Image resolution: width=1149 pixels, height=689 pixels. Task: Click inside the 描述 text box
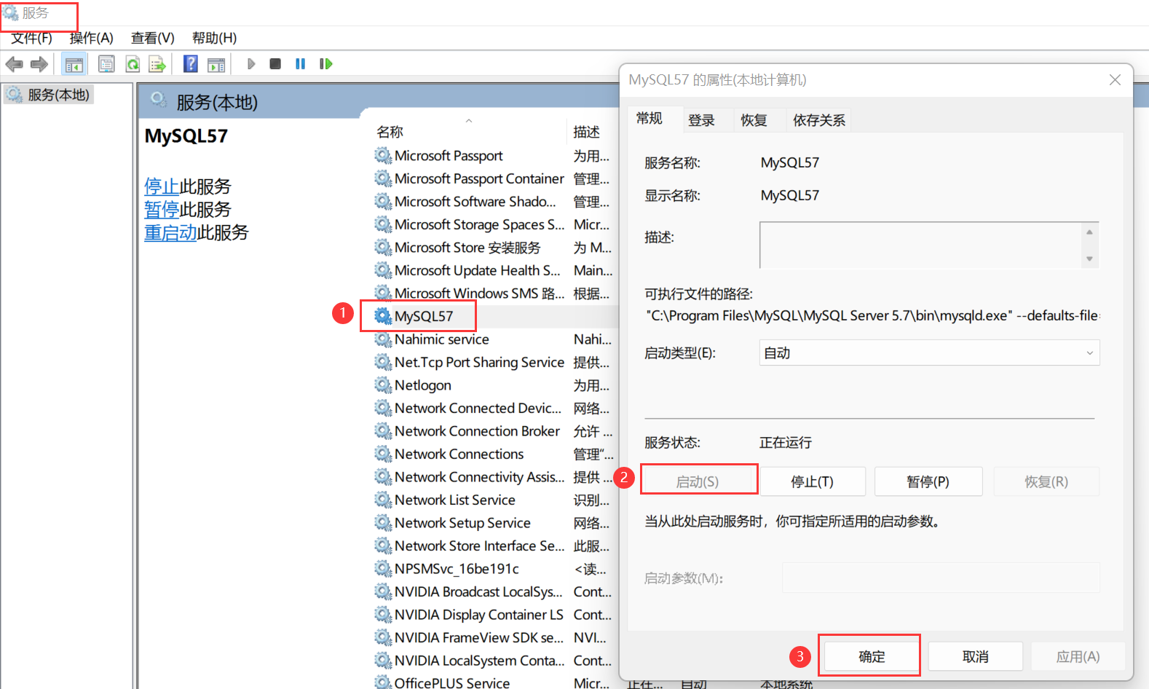[x=921, y=245]
